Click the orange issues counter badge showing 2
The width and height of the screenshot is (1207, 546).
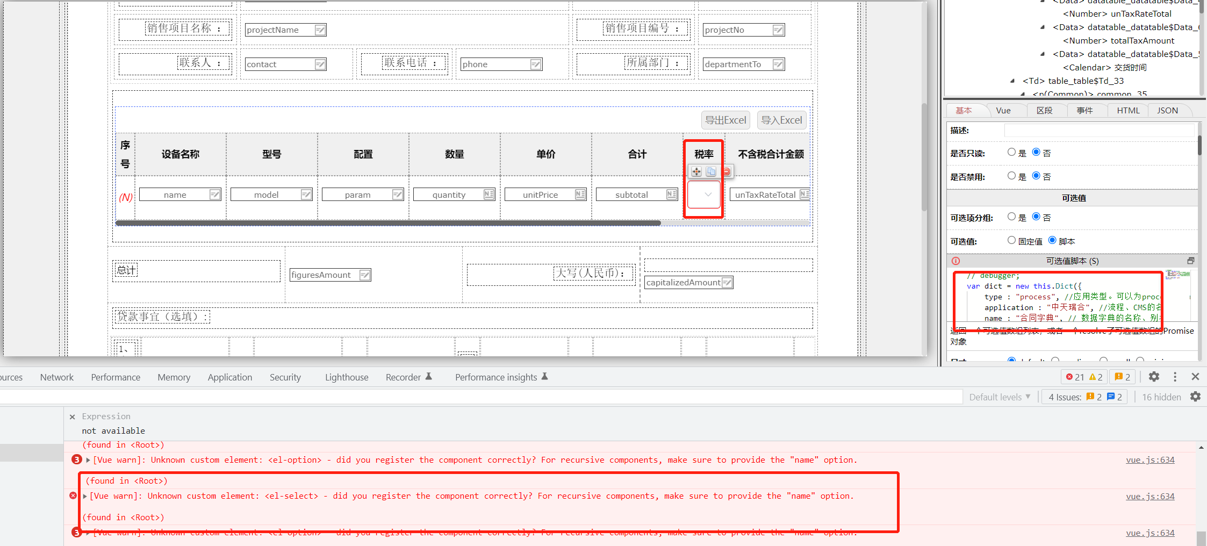[x=1123, y=377]
